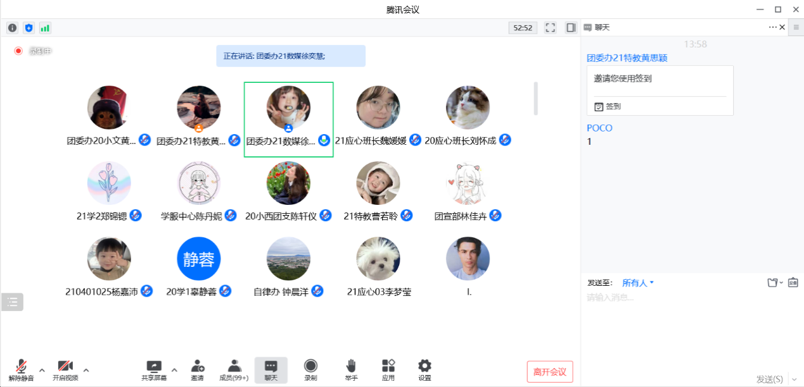804x387 pixels.
Task: Toggle the 聊天 chat panel
Action: point(271,370)
